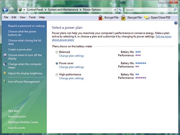Click the Open/Close PSD drive icon
Screen dimensions: 180x135
[x=147, y=18]
